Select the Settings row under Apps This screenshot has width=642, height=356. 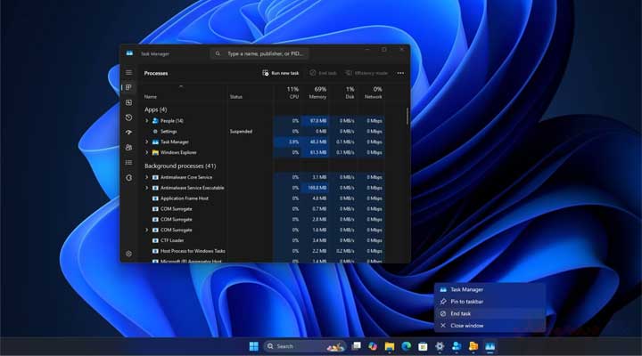pos(264,132)
